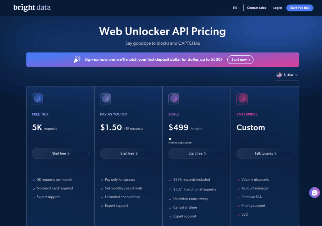Click the party popper icon in promo banner
Screen dimensions: 322x226
tap(77, 59)
